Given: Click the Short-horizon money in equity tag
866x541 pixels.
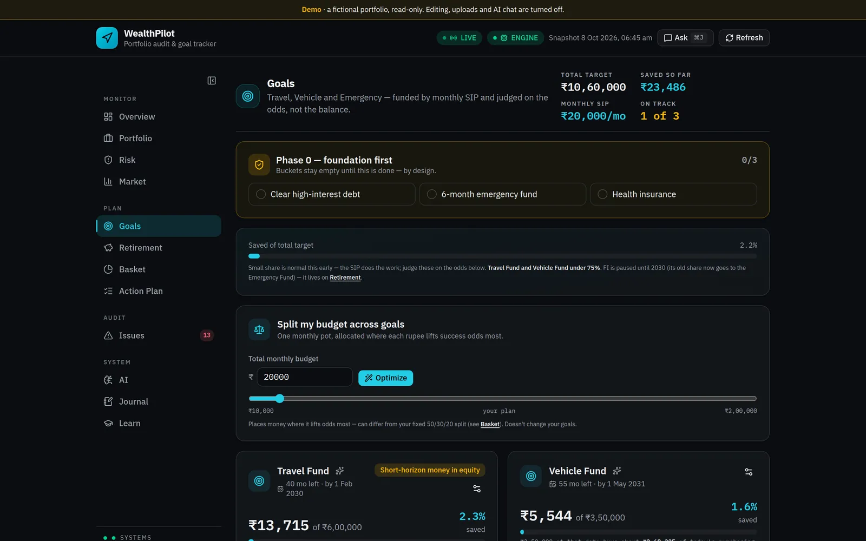Looking at the screenshot, I should pos(430,470).
